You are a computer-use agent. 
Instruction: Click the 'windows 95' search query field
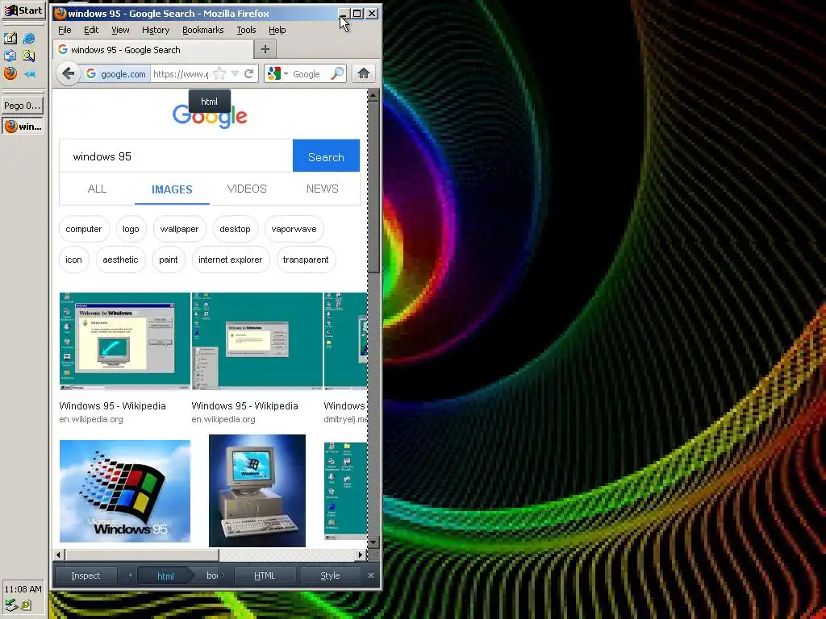[x=176, y=156]
